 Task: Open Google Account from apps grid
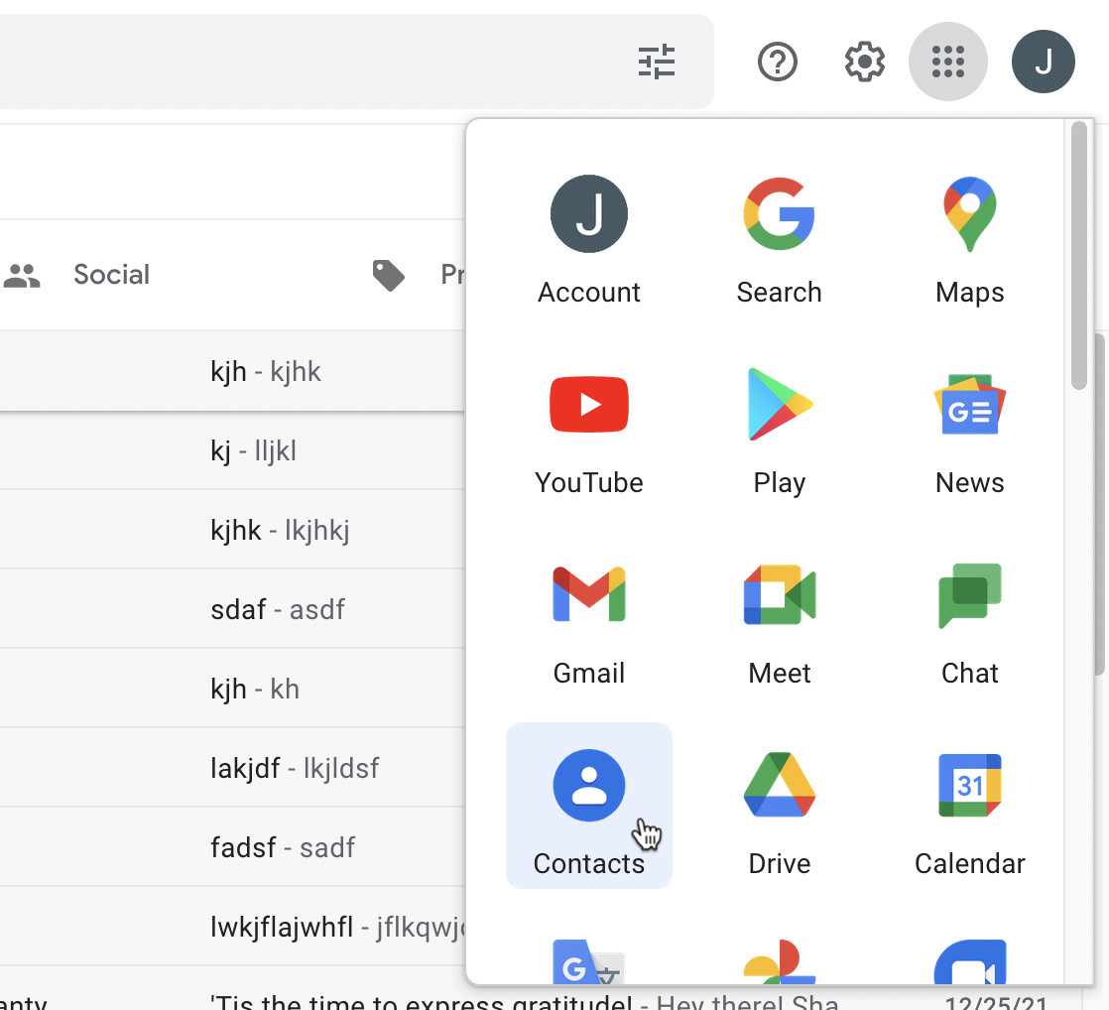coord(589,238)
